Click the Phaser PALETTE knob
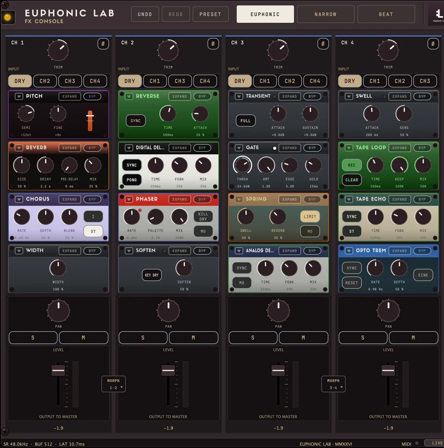This screenshot has width=444, height=448. coord(155,217)
